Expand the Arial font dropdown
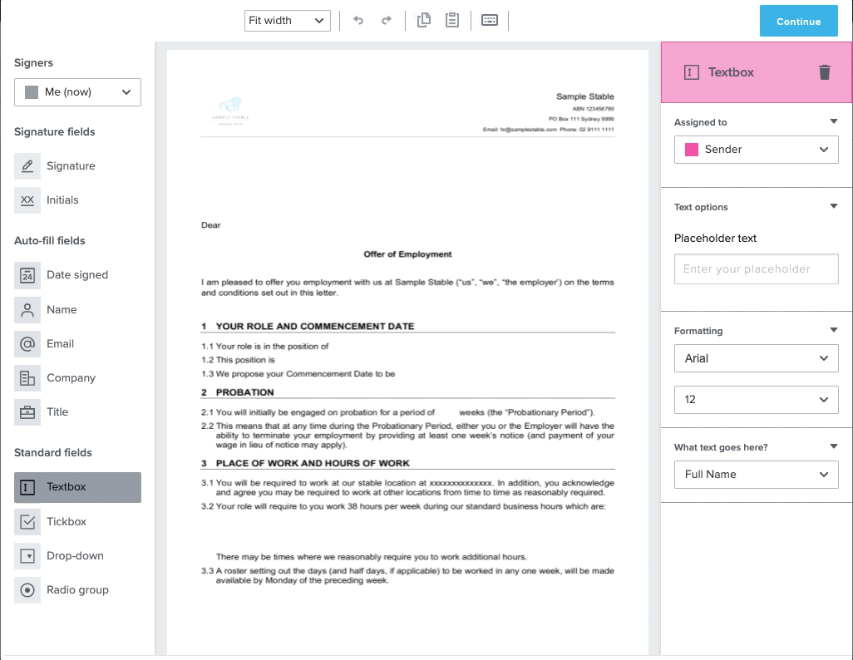853x660 pixels. point(756,358)
